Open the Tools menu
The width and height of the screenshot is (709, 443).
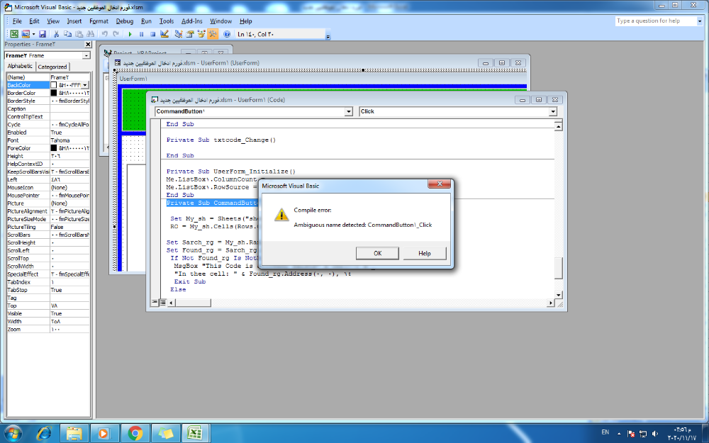coord(167,21)
